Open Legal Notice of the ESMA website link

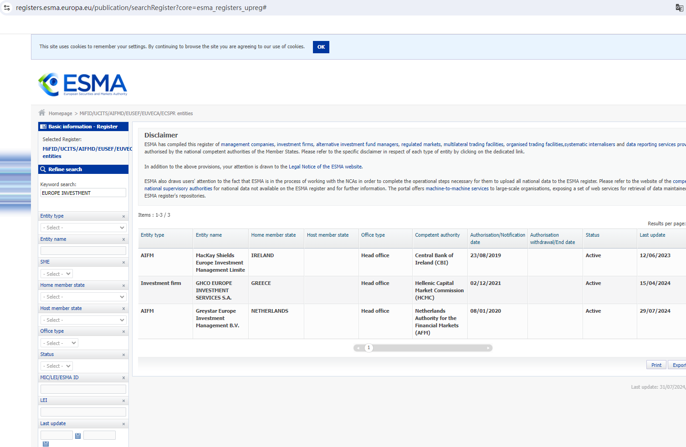tap(325, 167)
